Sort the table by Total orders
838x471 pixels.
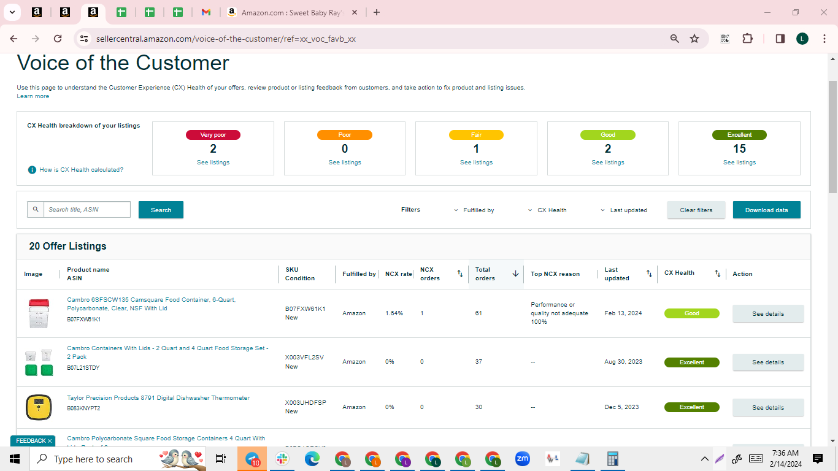pos(515,274)
